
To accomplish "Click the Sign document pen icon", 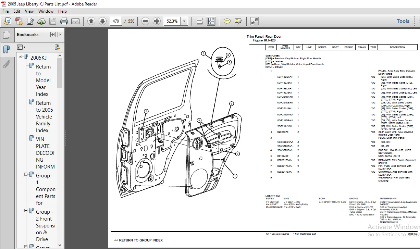I will click(x=30, y=21).
